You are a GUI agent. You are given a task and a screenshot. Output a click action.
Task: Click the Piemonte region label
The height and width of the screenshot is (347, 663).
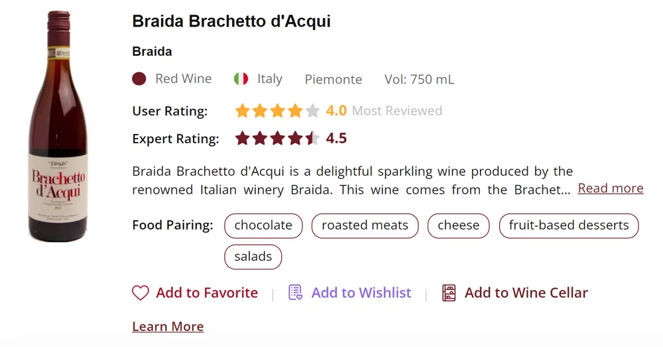point(333,80)
